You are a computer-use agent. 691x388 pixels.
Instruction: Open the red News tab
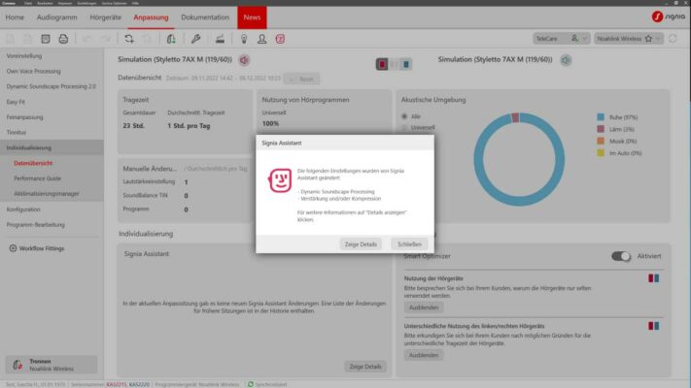pyautogui.click(x=252, y=17)
